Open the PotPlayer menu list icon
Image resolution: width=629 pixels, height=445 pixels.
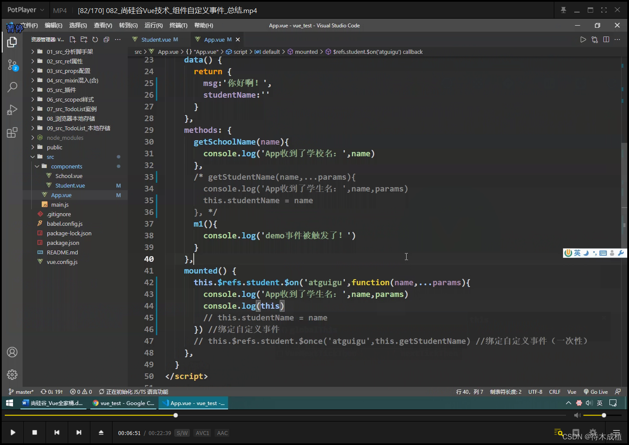point(616,432)
